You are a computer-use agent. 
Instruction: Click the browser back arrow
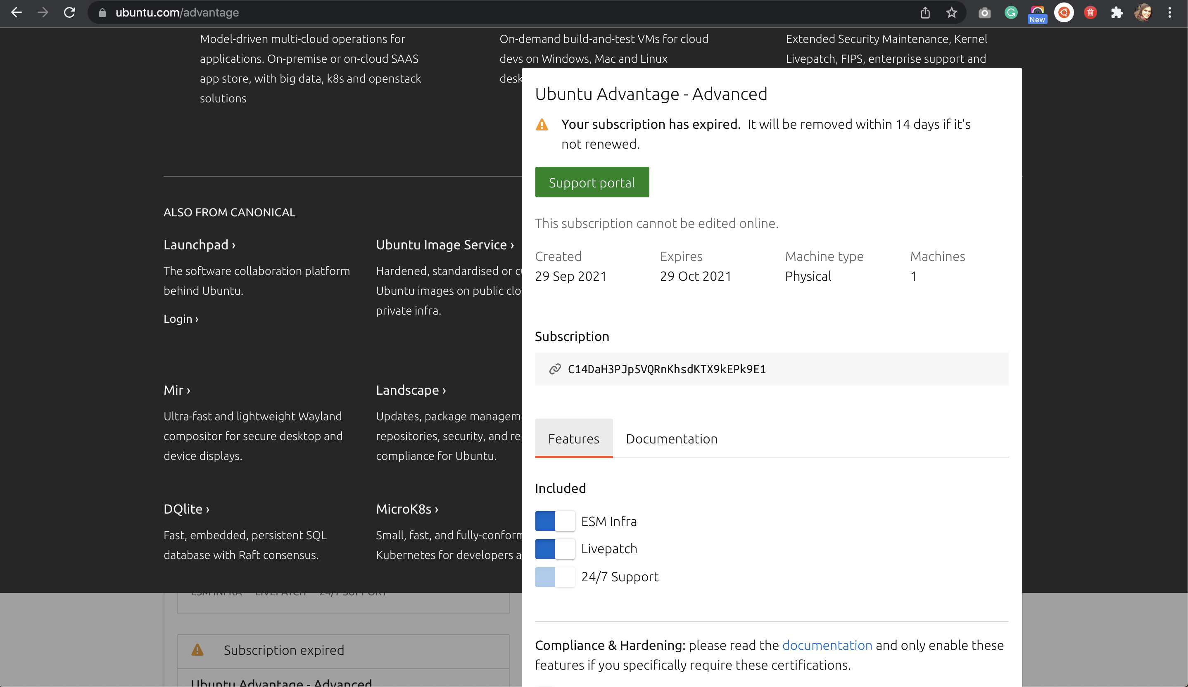coord(17,13)
